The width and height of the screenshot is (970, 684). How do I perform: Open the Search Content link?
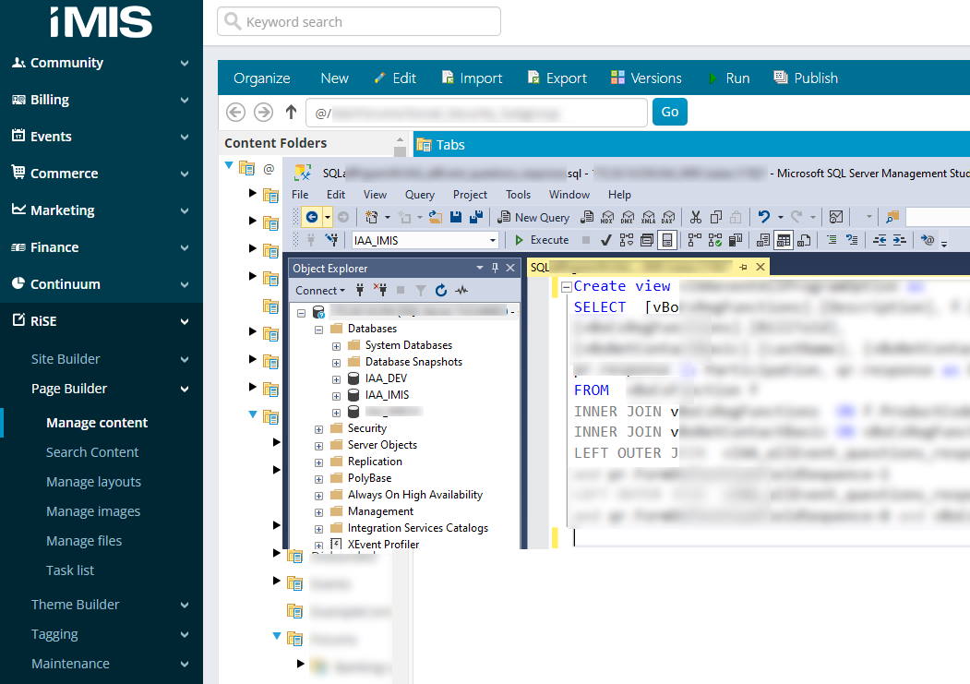(92, 452)
